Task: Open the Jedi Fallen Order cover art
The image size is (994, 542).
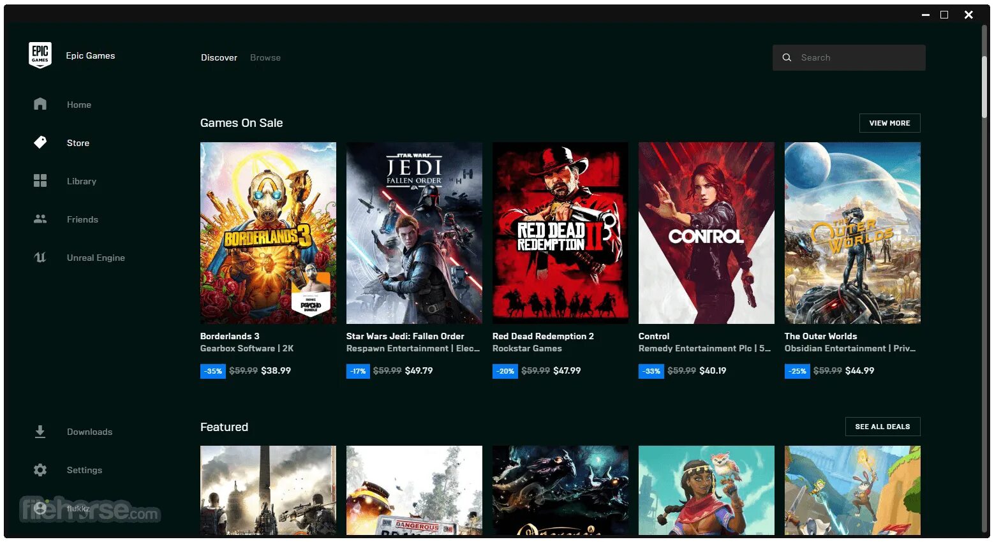Action: point(414,233)
